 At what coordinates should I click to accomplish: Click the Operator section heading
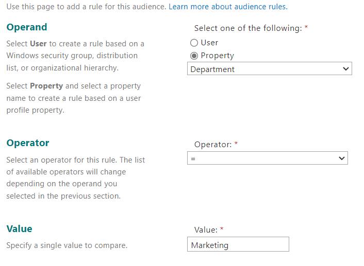28,143
